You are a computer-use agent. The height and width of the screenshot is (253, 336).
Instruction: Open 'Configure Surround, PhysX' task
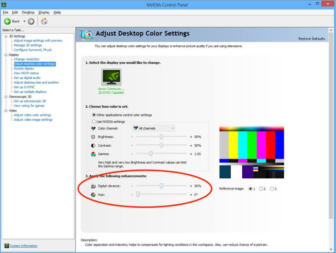pos(33,50)
